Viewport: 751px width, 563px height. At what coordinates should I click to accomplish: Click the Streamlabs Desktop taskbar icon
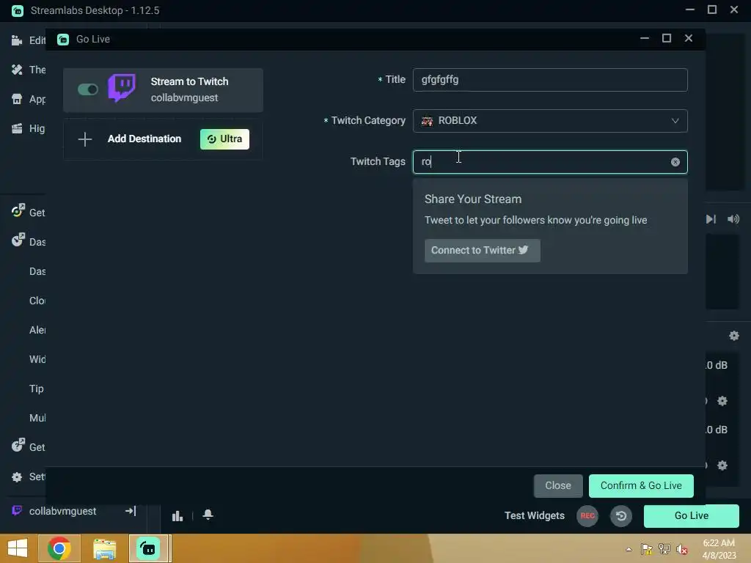[149, 548]
